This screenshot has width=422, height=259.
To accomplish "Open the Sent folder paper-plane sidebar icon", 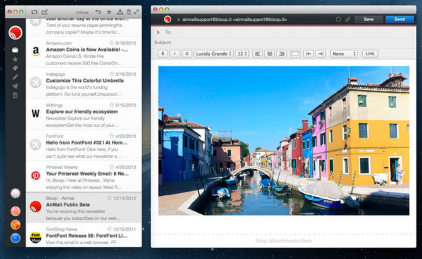I will 15,86.
